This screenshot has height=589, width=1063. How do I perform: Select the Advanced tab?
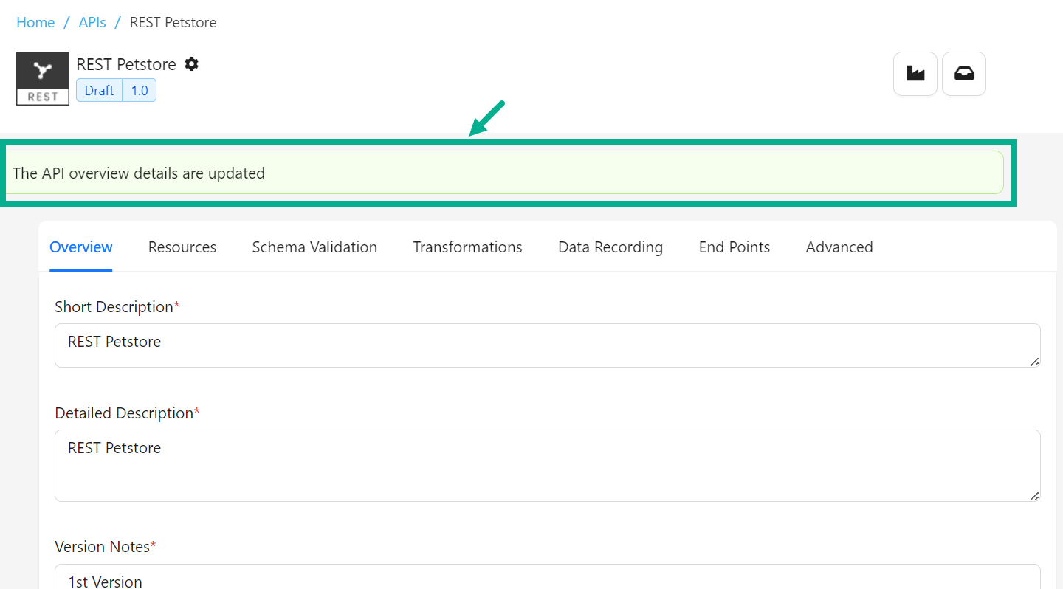(839, 247)
